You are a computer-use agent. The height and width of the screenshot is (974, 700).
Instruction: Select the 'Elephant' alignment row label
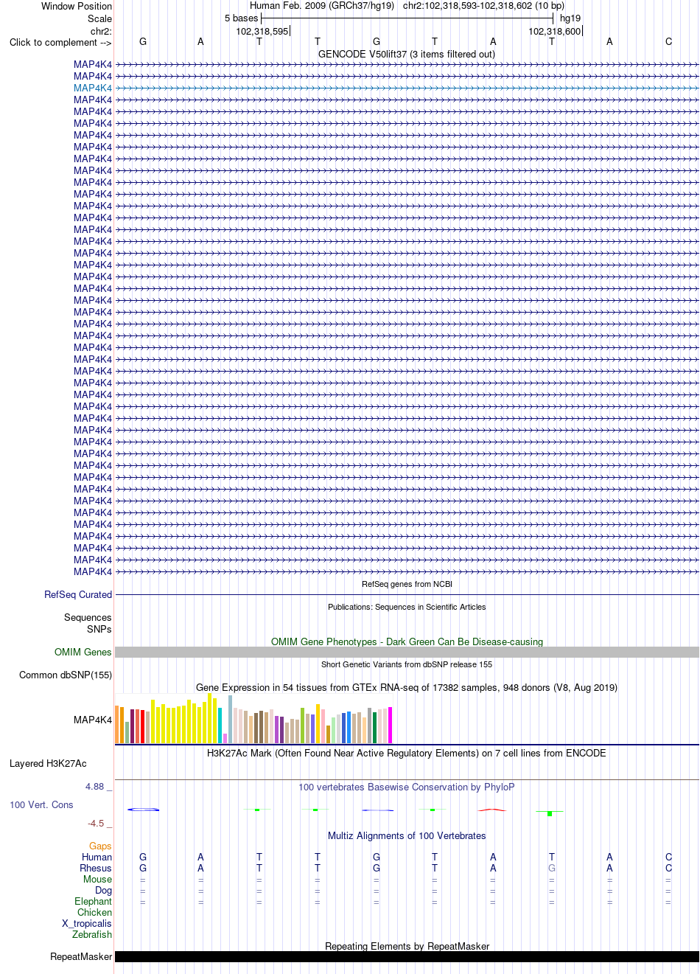(94, 901)
